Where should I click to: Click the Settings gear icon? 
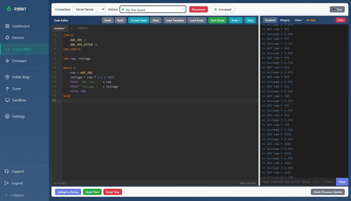tap(7, 116)
